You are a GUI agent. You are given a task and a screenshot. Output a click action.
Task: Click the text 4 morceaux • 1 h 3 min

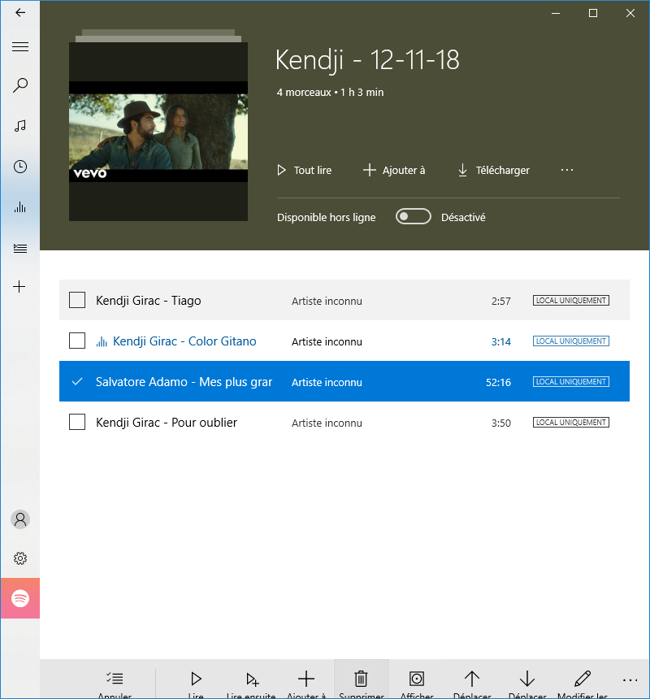pyautogui.click(x=330, y=93)
